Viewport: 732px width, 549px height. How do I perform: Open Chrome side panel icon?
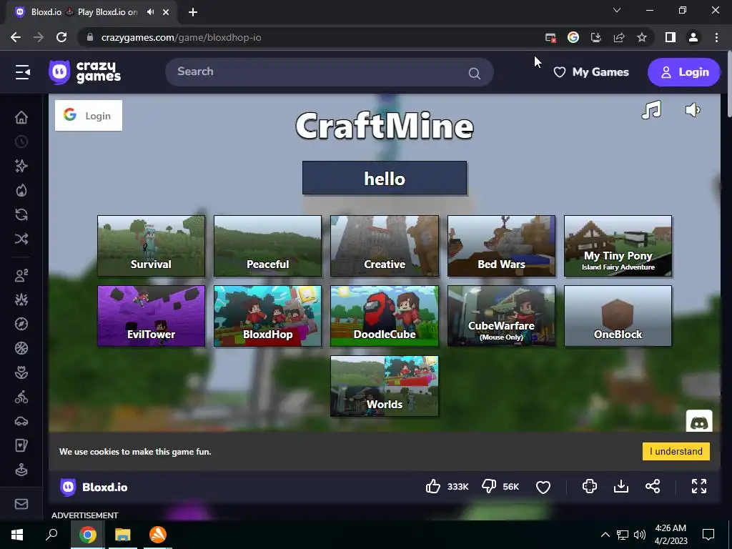tap(671, 37)
